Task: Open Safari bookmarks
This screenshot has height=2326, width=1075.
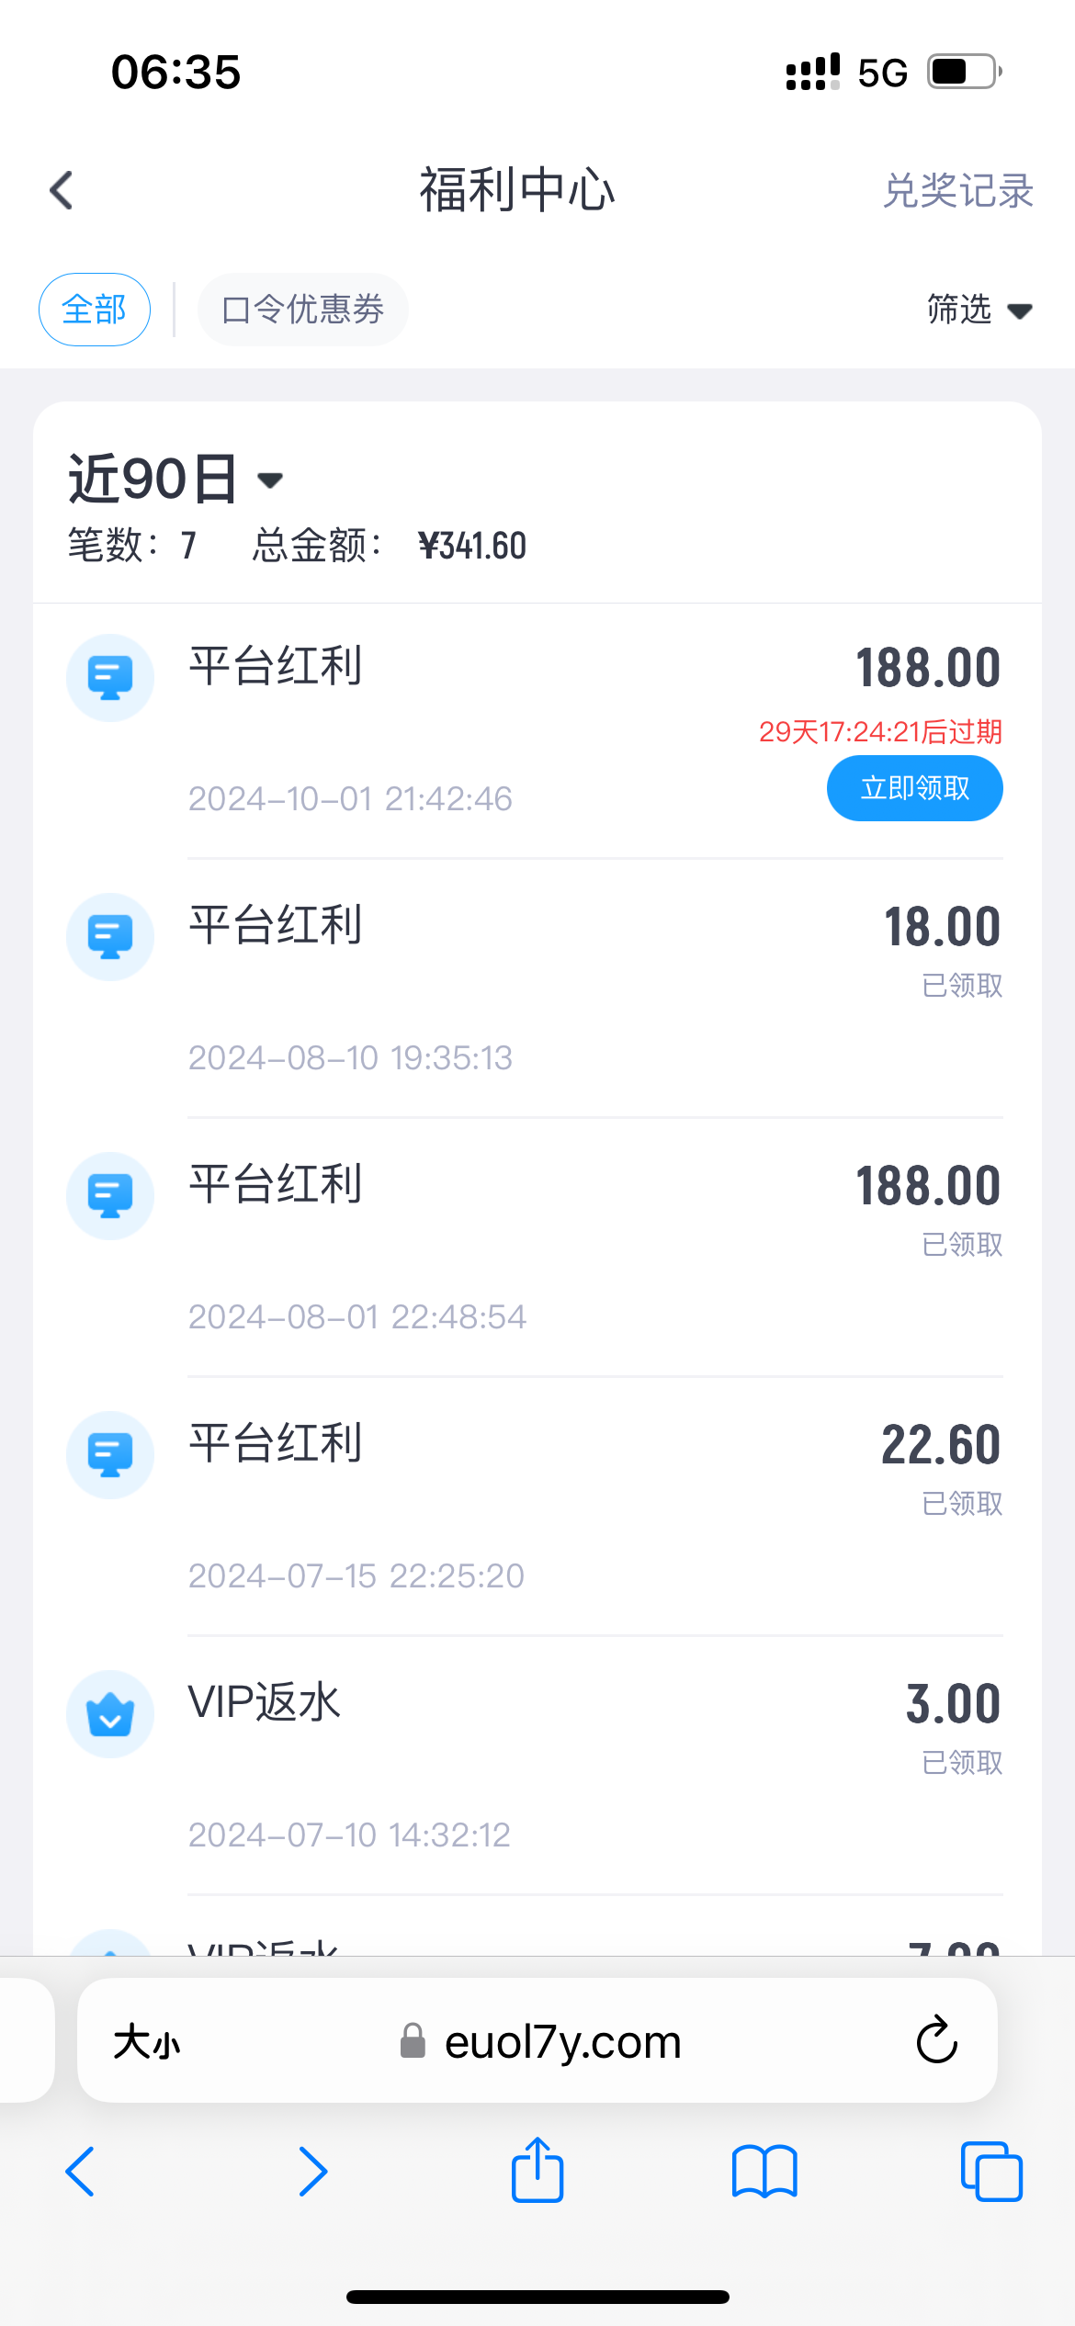Action: [x=764, y=2172]
